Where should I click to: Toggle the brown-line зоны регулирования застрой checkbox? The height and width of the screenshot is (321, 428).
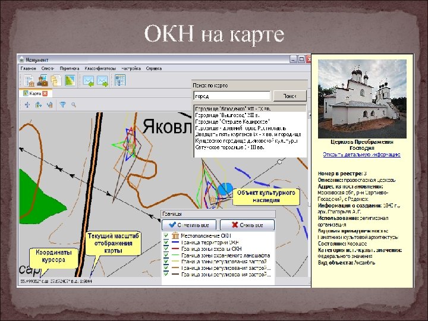(166, 268)
